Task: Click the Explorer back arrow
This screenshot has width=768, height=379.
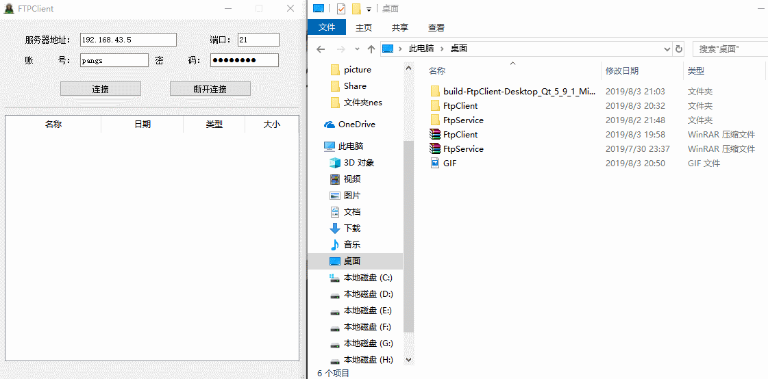Action: 321,49
